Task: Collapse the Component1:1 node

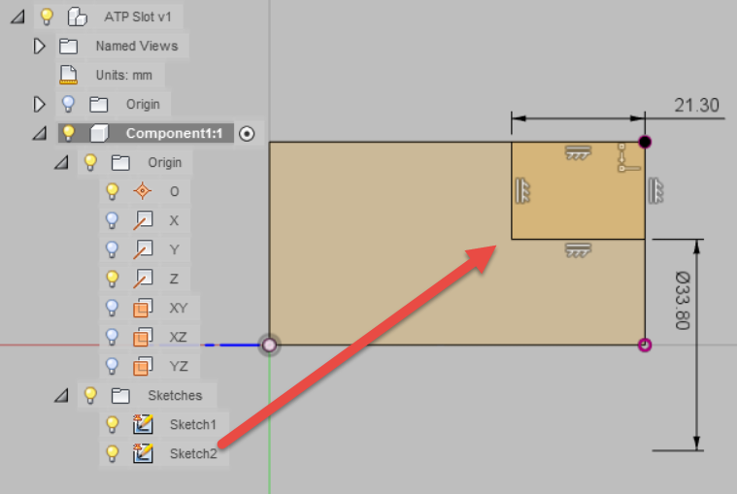Action: 40,134
